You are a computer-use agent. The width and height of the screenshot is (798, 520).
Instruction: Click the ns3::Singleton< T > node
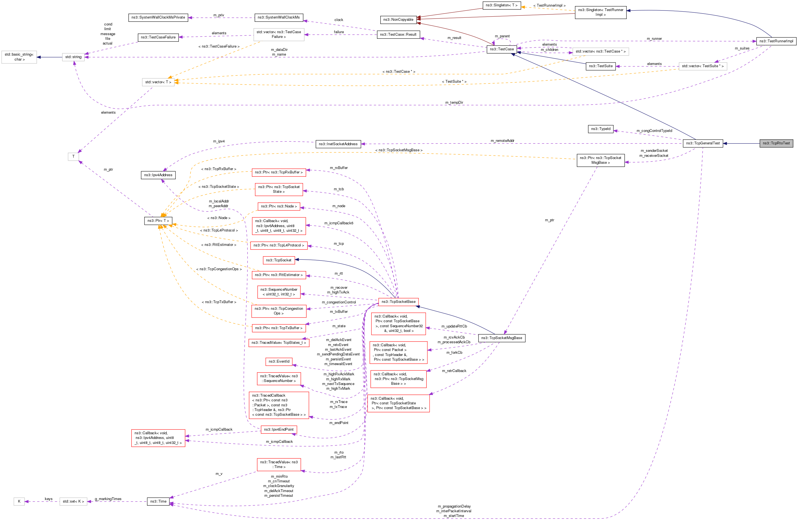[x=502, y=5]
